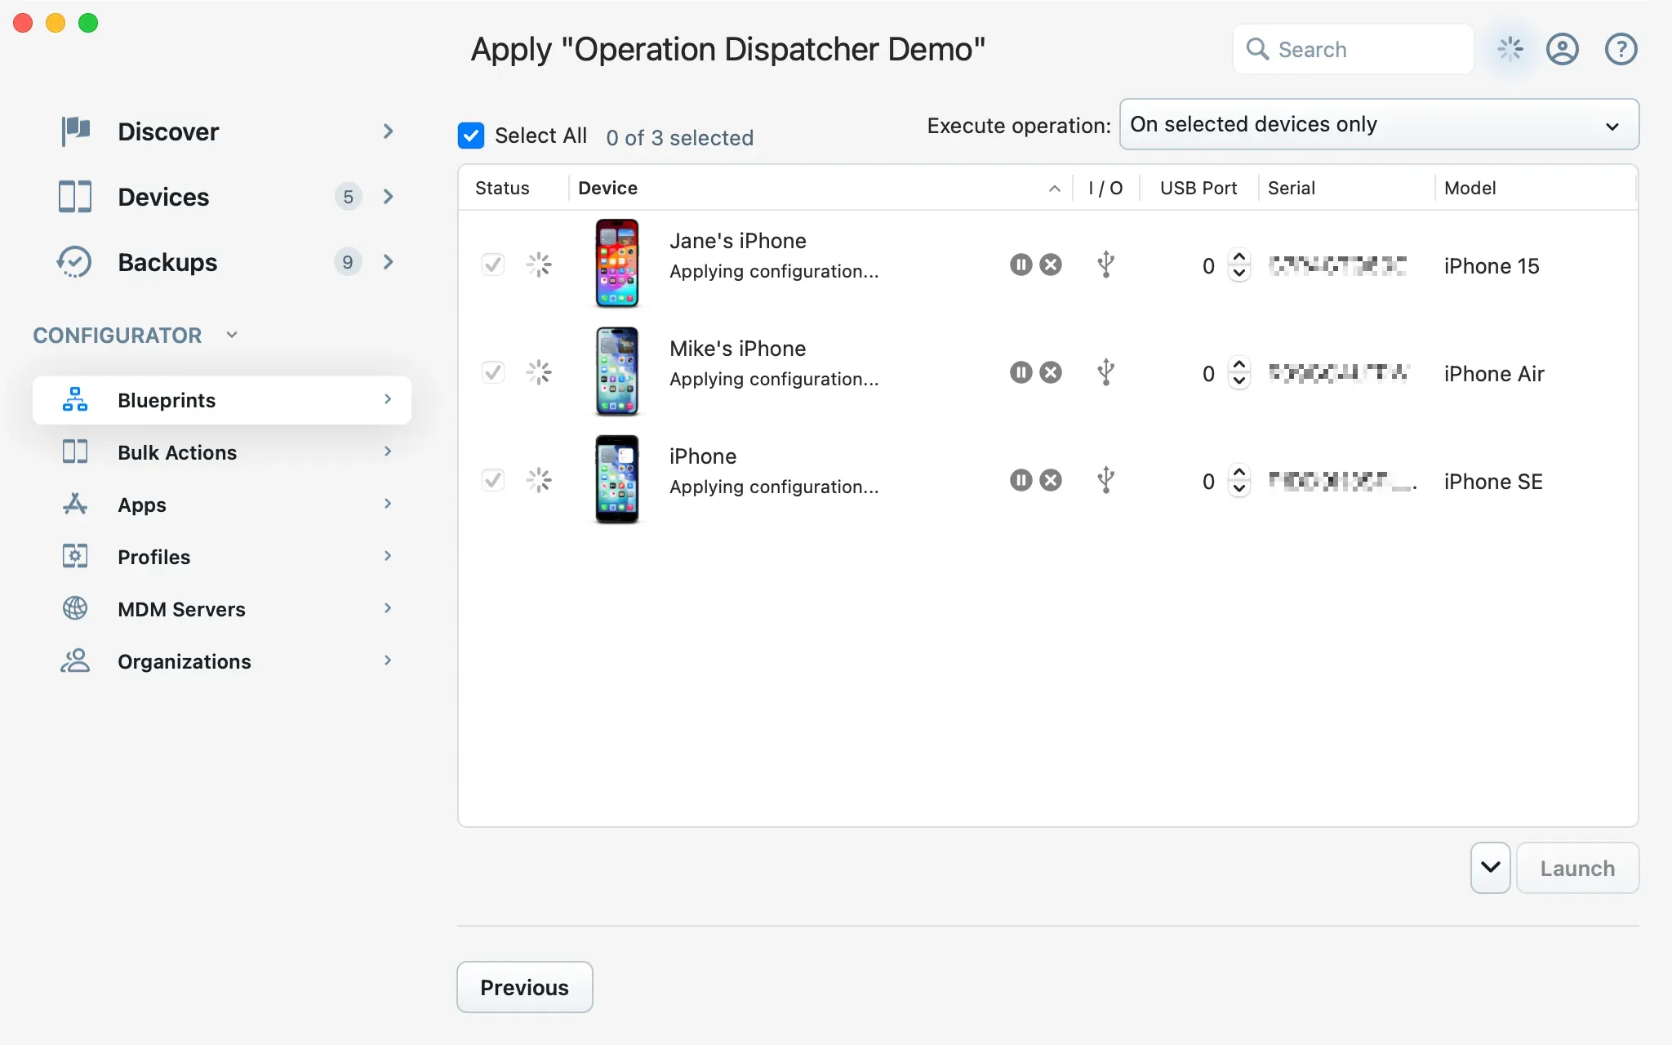Viewport: 1672px width, 1045px height.
Task: Click the user account icon
Action: click(1563, 50)
